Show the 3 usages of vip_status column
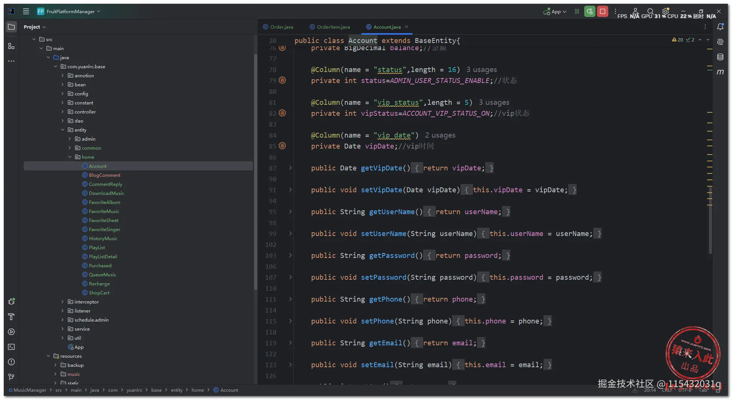Screen dimensions: 732x400 (x=494, y=102)
